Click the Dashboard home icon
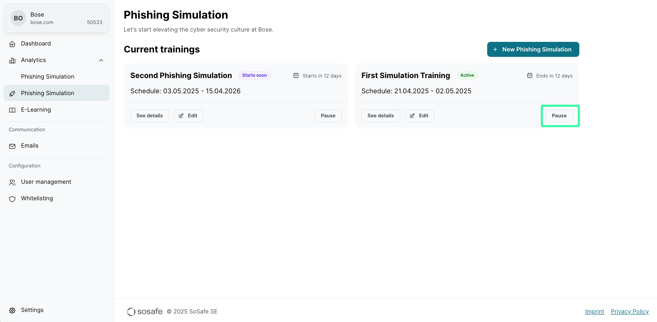The image size is (657, 322). tap(12, 44)
